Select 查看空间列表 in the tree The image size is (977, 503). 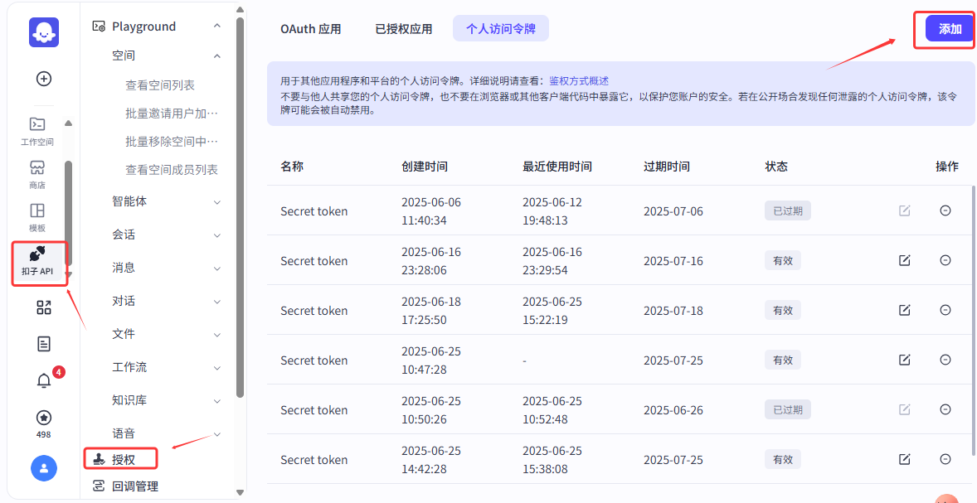click(160, 85)
